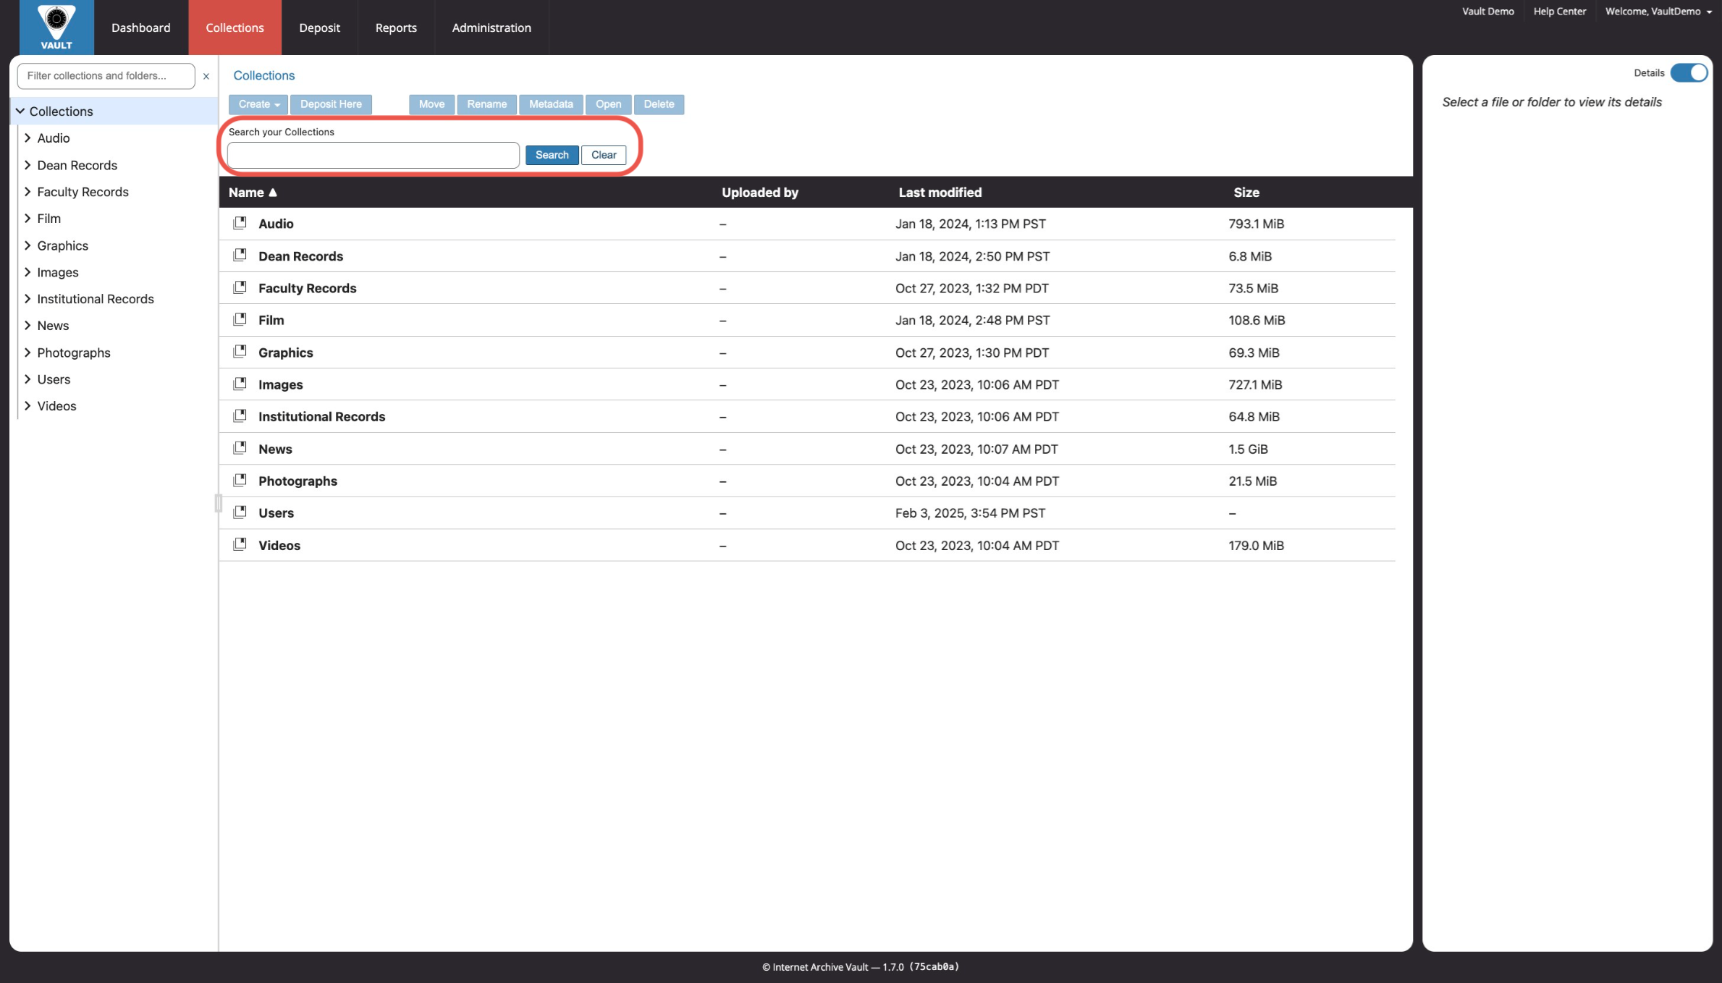Expand the Photographs tree node
Viewport: 1722px width, 983px height.
pyautogui.click(x=28, y=353)
